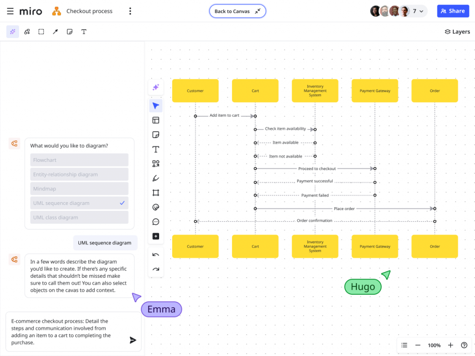The height and width of the screenshot is (356, 475).
Task: Select the pen drawing tool
Action: pos(156,178)
